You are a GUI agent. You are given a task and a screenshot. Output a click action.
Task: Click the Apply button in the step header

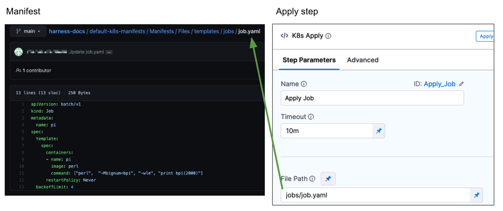pyautogui.click(x=486, y=36)
